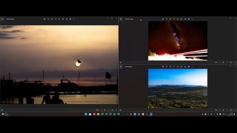Image resolution: width=237 pixels, height=133 pixels.
Task: Open the taskbar clock and date
Action: coord(230,114)
